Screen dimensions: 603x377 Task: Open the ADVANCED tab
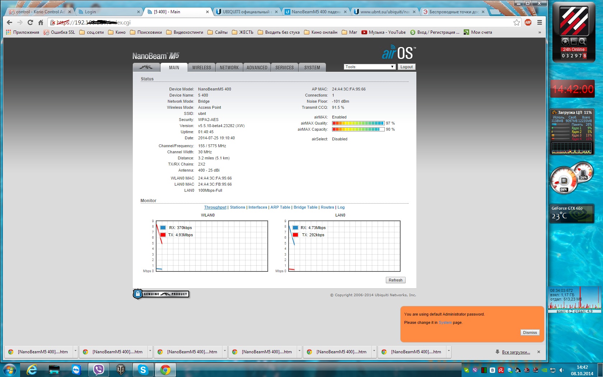pos(257,68)
